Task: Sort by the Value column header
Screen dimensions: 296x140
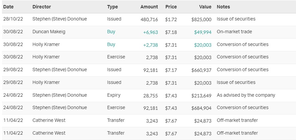Action: click(x=205, y=7)
